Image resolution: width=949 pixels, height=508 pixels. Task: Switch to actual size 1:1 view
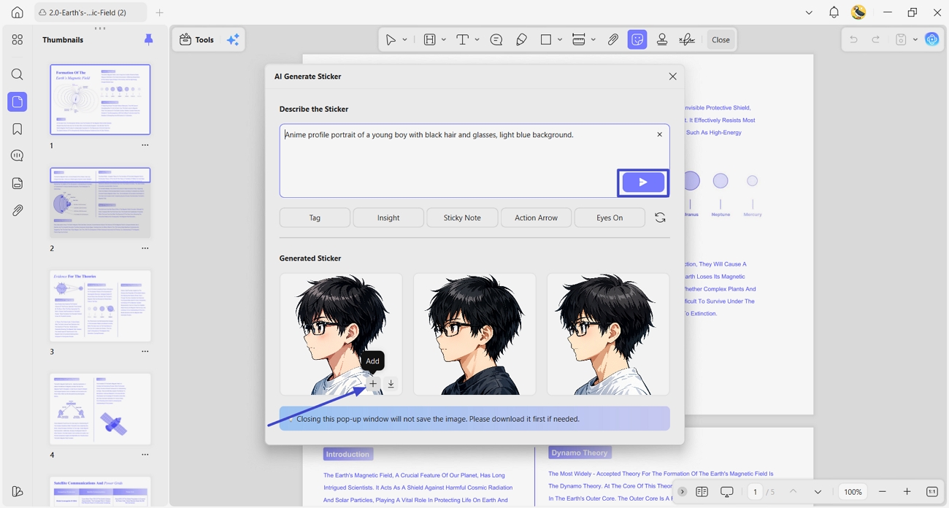point(932,492)
